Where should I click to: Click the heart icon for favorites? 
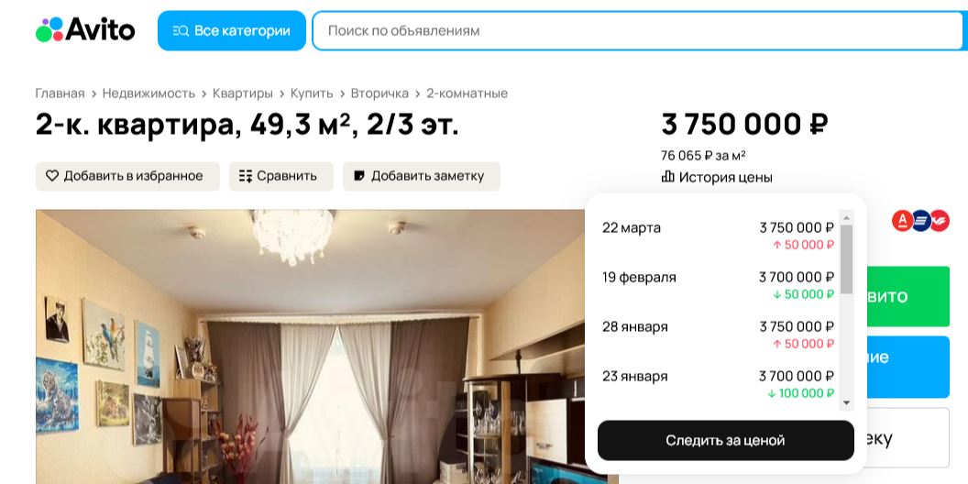(x=52, y=176)
